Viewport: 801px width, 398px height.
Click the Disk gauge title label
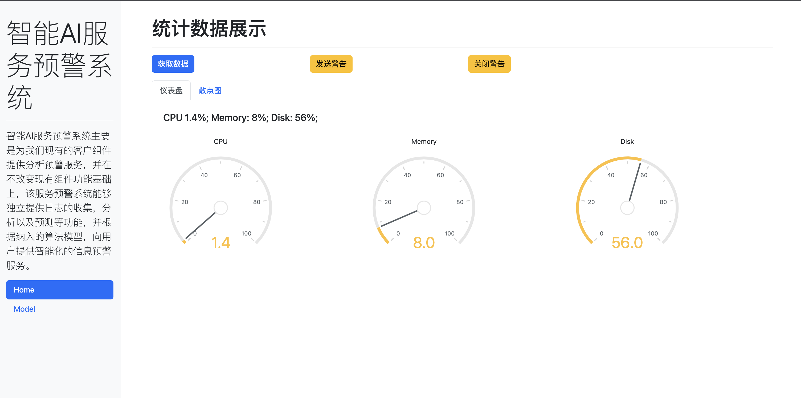(627, 141)
